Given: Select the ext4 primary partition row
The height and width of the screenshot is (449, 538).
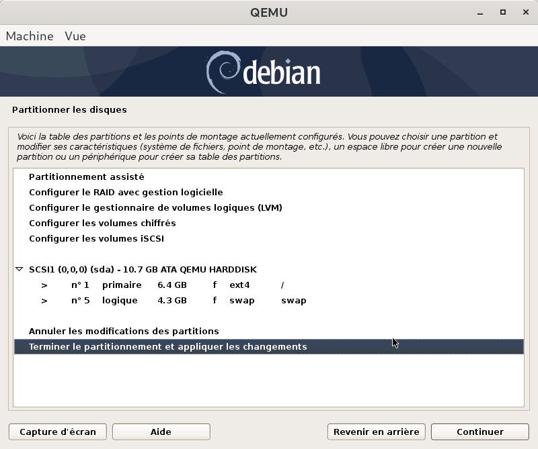Looking at the screenshot, I should (x=175, y=285).
